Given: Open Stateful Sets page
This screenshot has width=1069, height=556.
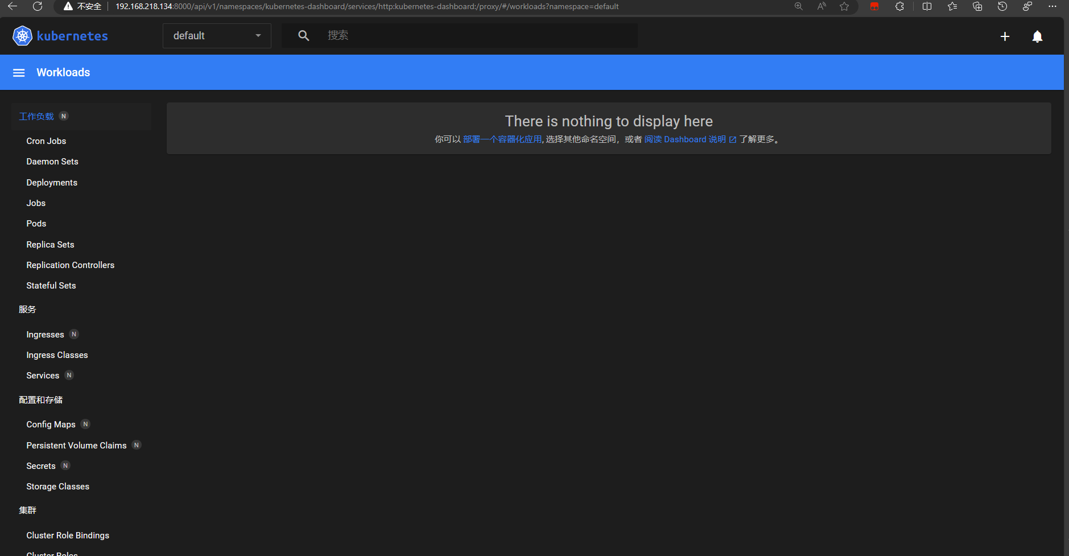Looking at the screenshot, I should point(51,286).
